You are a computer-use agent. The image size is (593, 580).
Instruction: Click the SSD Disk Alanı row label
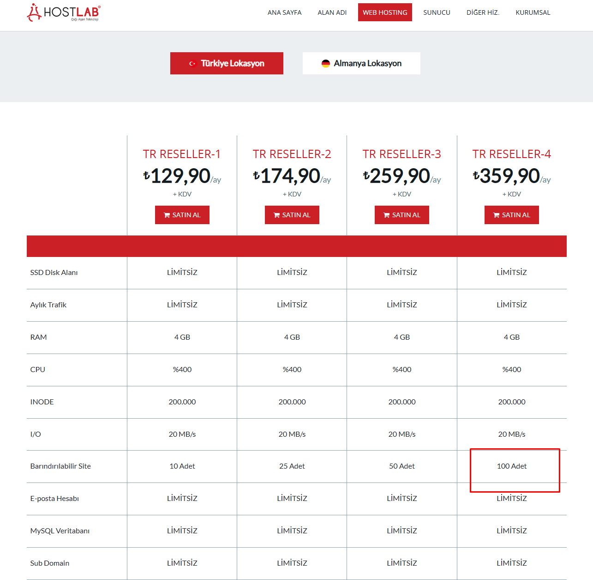(54, 273)
